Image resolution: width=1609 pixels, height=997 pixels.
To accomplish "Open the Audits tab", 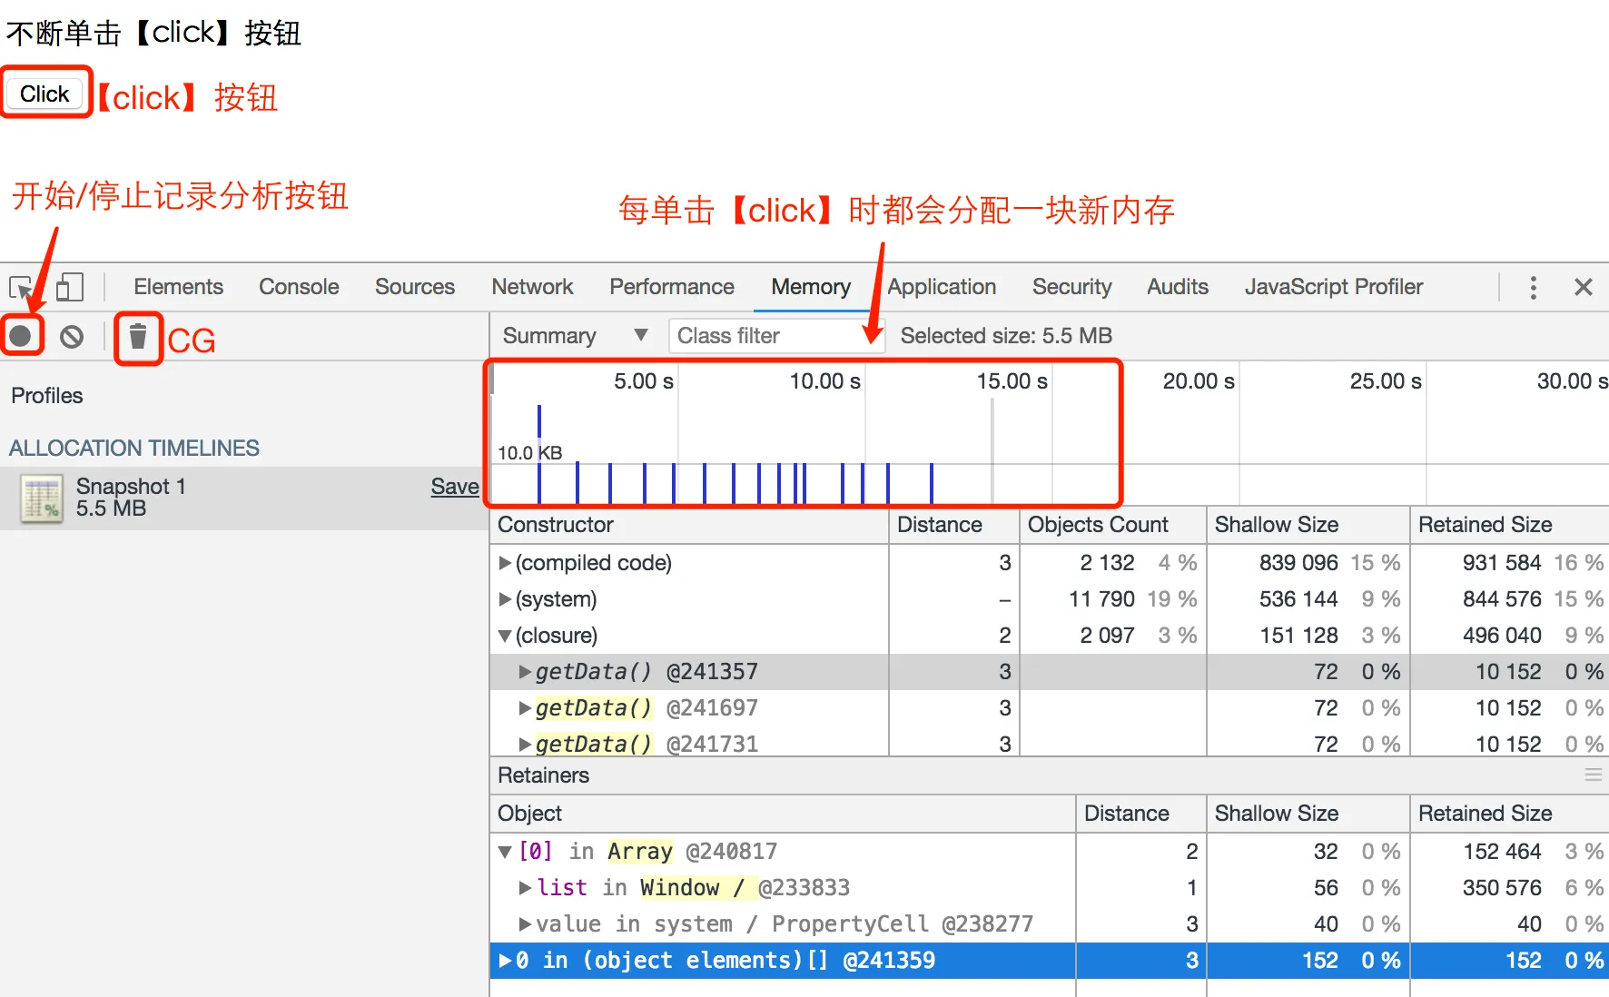I will [x=1178, y=287].
